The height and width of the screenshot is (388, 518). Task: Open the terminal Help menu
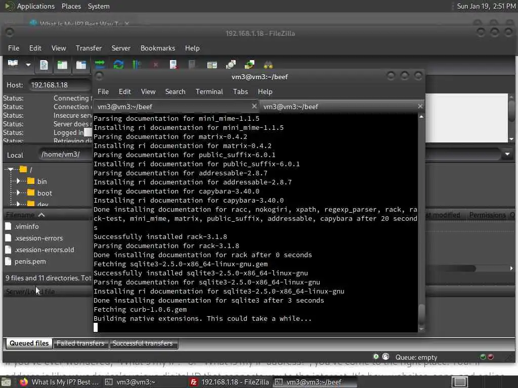tap(265, 92)
